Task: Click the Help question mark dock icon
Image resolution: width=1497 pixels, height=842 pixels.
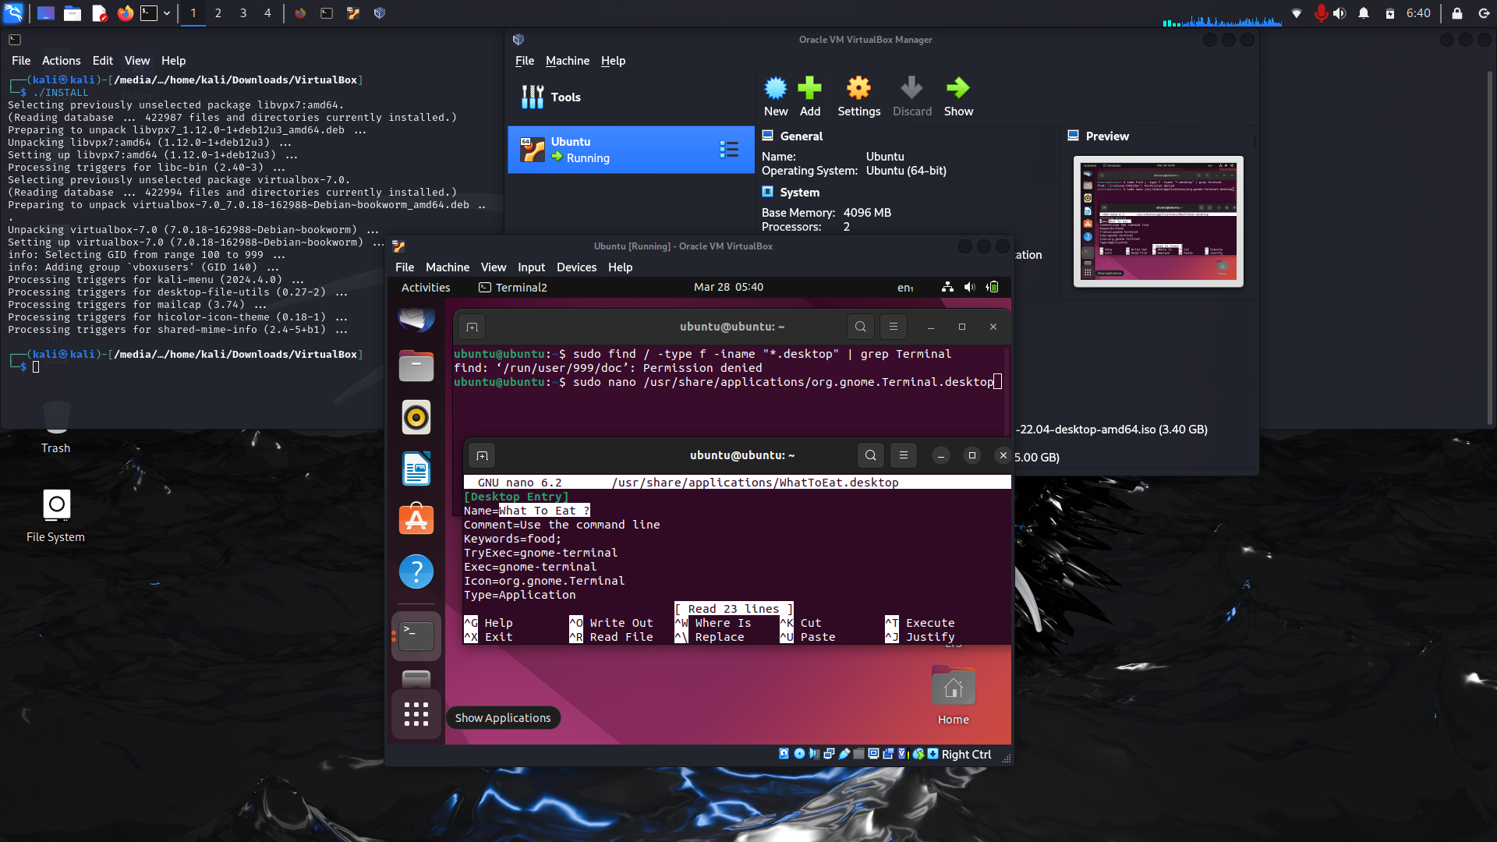Action: point(416,571)
